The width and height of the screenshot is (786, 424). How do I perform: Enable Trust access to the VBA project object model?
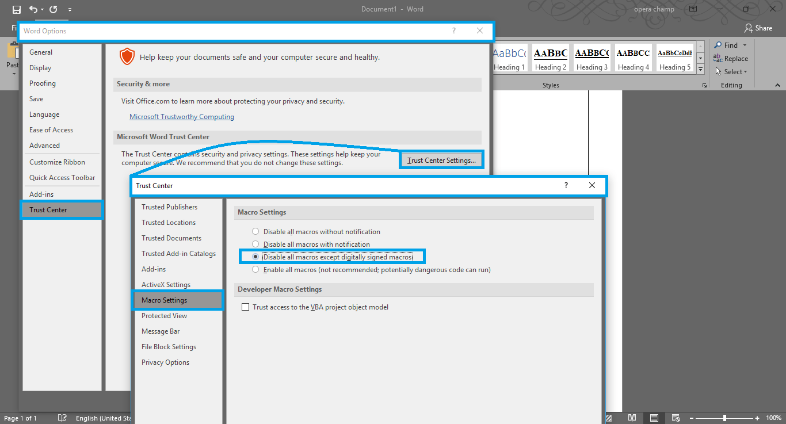[246, 307]
